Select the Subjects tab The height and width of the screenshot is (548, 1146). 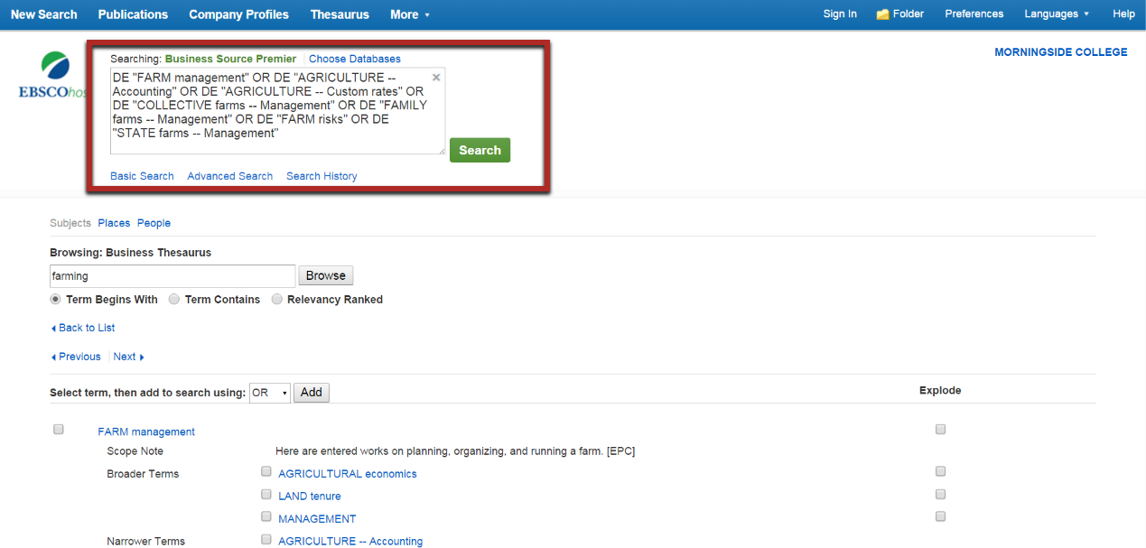pos(70,223)
